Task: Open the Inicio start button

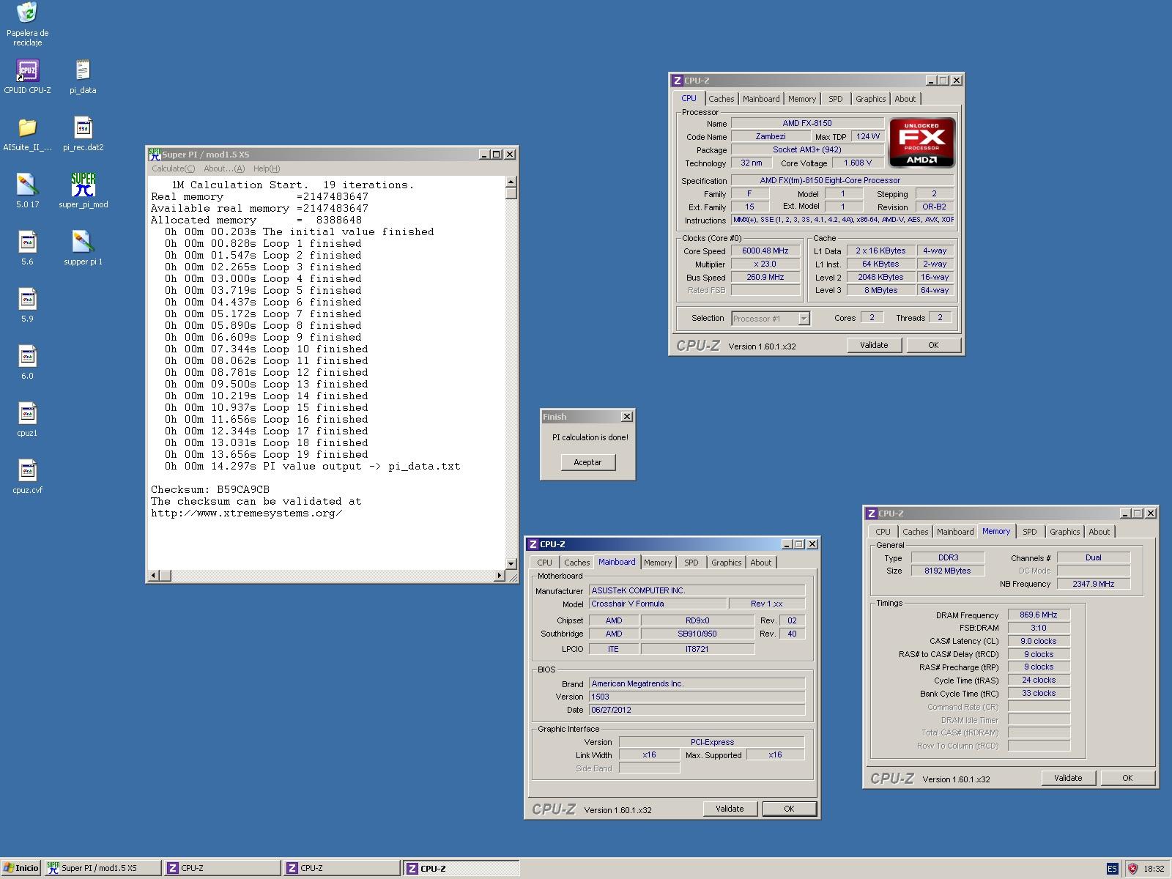Action: click(x=21, y=868)
